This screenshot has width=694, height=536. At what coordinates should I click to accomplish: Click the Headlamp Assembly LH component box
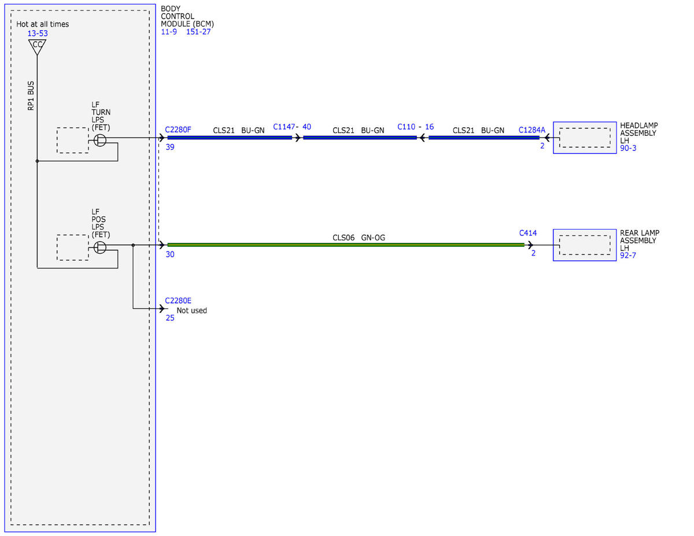click(585, 138)
